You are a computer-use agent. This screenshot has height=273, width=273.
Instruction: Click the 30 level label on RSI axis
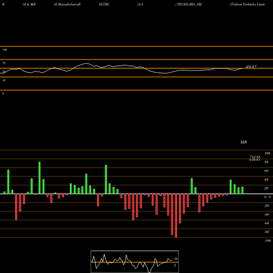[x=4, y=80]
